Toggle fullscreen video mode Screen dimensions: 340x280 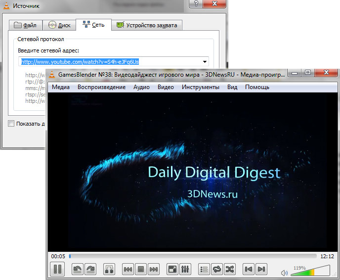point(172,269)
